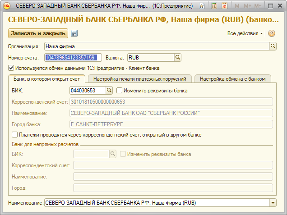The height and width of the screenshot is (215, 287).
Task: Click indirect bank Корреспондентский счет field
Action: [173, 165]
